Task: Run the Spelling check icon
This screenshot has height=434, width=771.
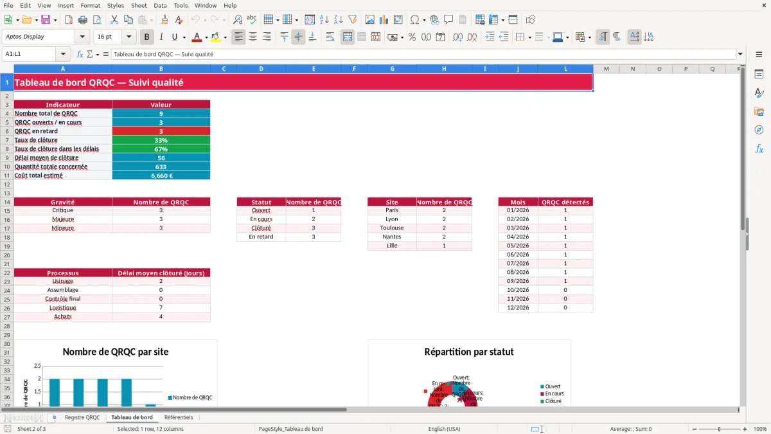Action: pyautogui.click(x=252, y=20)
